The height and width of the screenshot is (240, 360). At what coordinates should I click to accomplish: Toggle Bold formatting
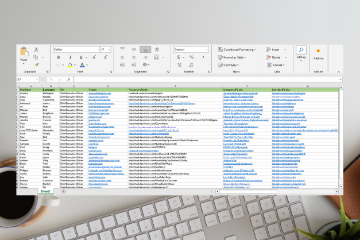pos(59,57)
